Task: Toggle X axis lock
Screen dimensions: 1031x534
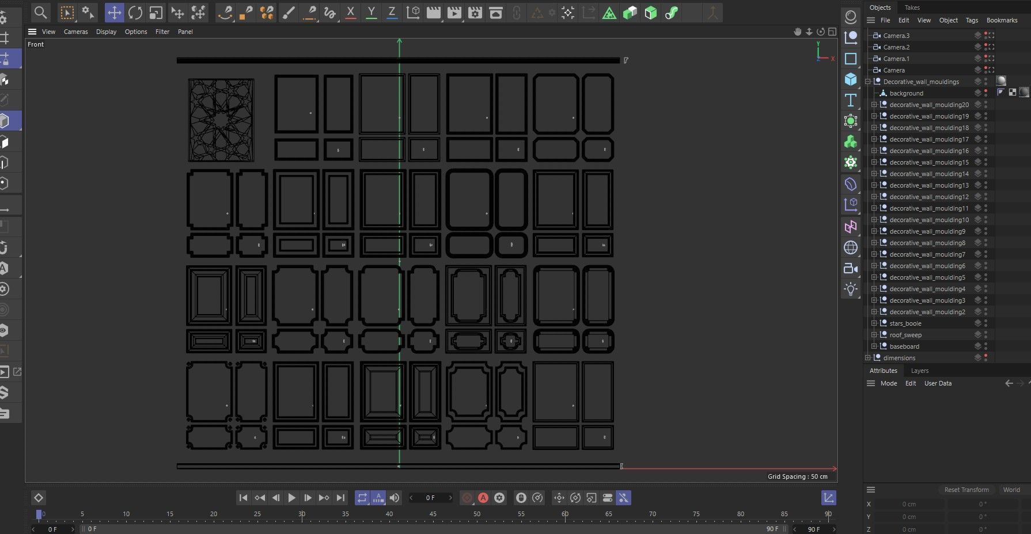Action: (x=350, y=12)
